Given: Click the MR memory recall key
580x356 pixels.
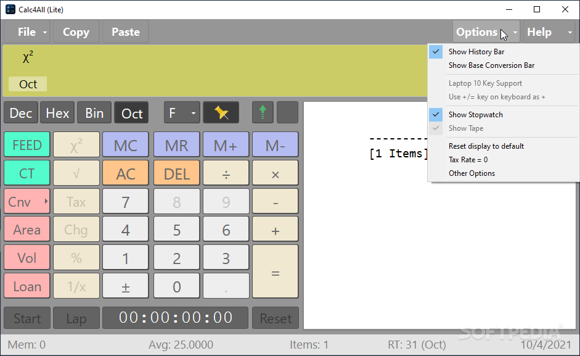Looking at the screenshot, I should pos(177,145).
